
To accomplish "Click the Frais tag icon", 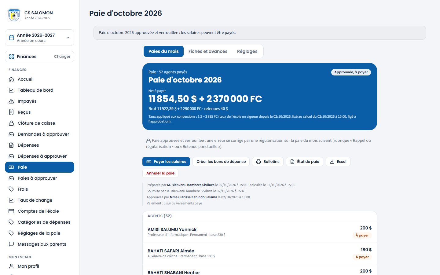I will 11,189.
